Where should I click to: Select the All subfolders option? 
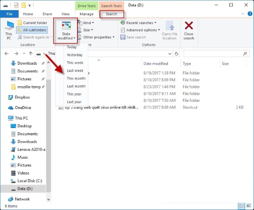pyautogui.click(x=32, y=30)
